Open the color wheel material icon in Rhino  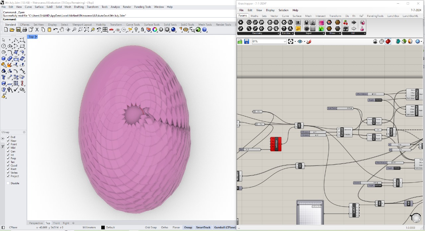(x=155, y=30)
